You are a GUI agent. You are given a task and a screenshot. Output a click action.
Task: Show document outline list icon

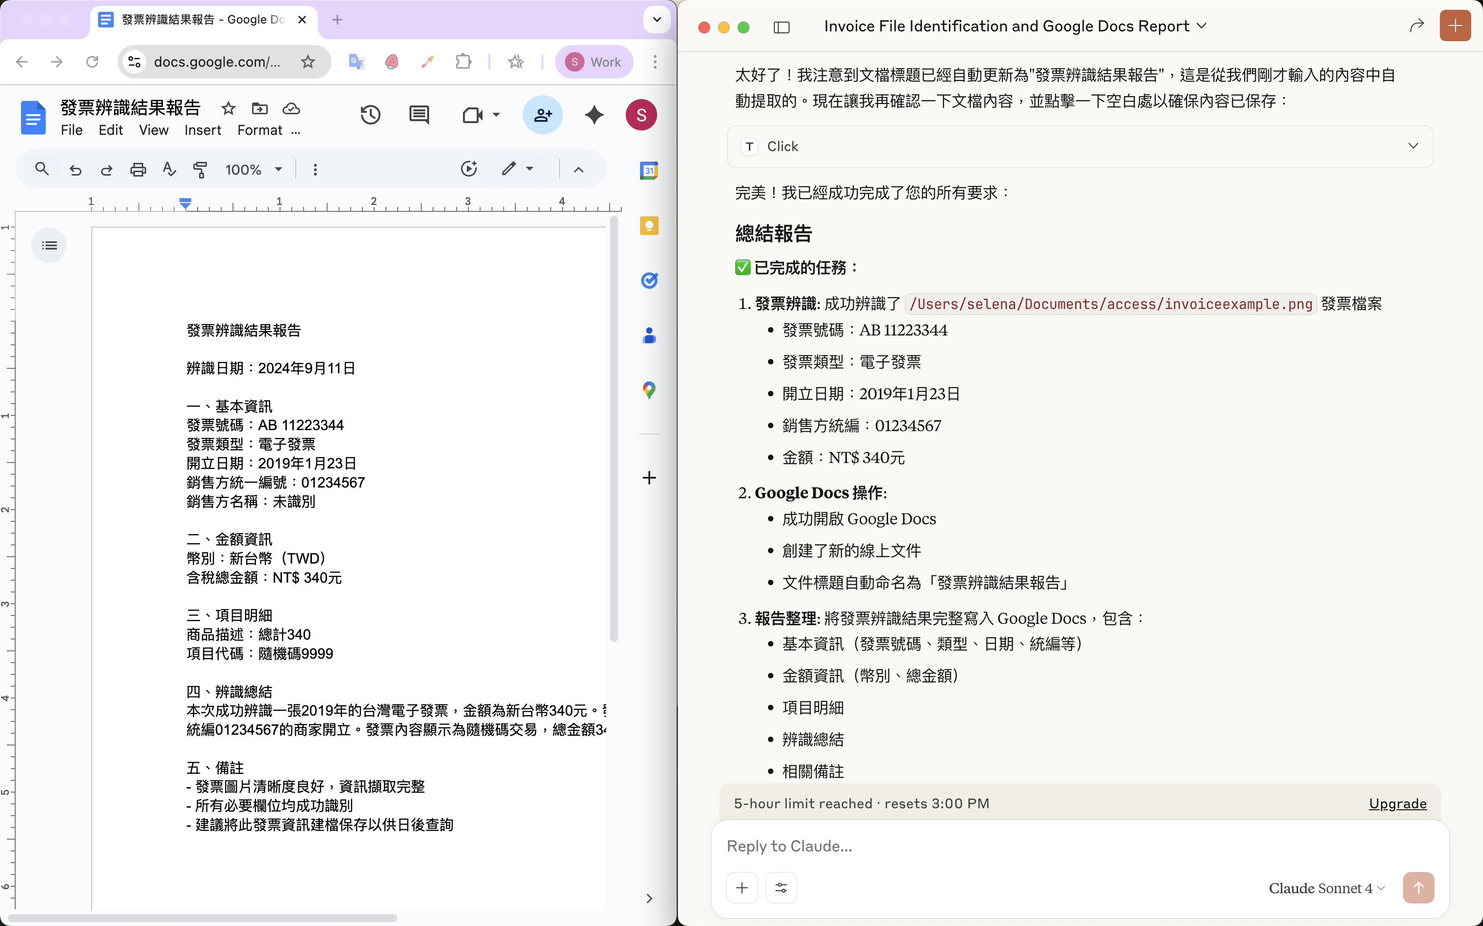point(50,246)
